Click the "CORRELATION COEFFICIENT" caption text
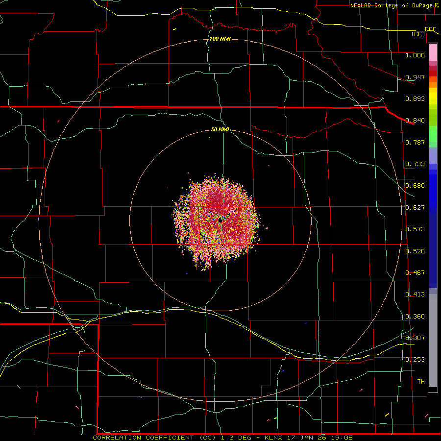Screen dimensions: 441x441 pos(143,438)
